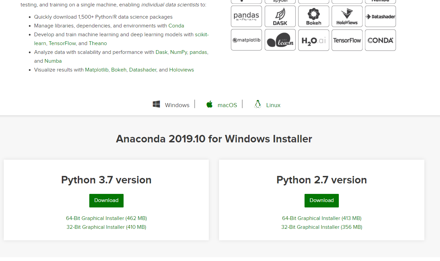Open the Numba link
Screen dimensions: 440x261
[x=53, y=61]
